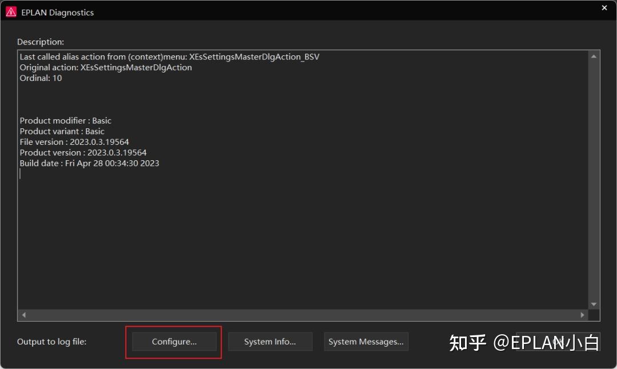
Task: Click the 'Output to log file:' label
Action: [51, 342]
